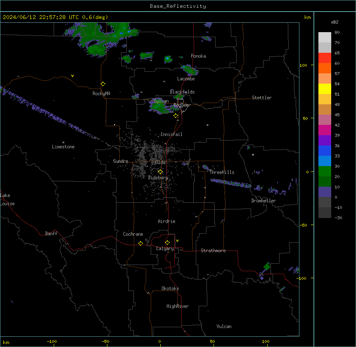Click the Strathmore label

coord(213,251)
